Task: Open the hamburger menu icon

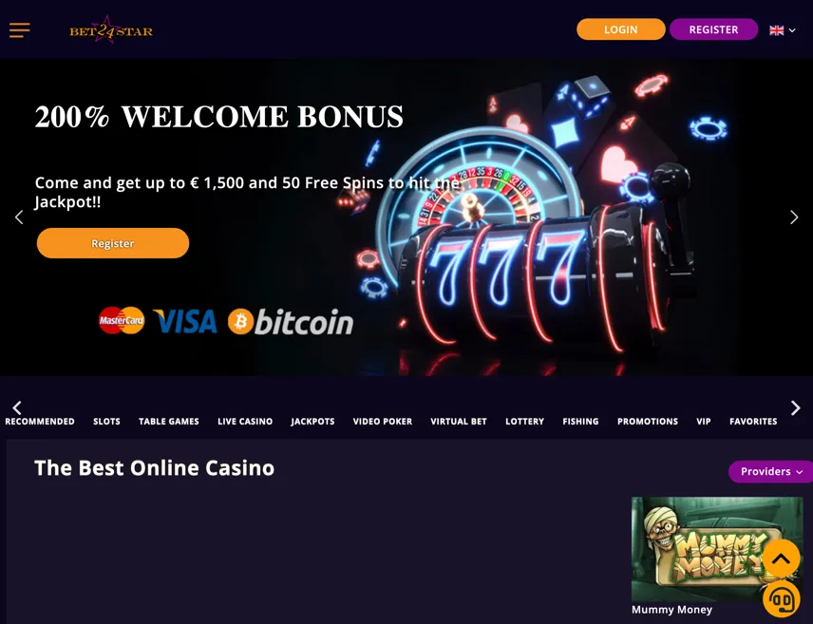Action: 19,30
